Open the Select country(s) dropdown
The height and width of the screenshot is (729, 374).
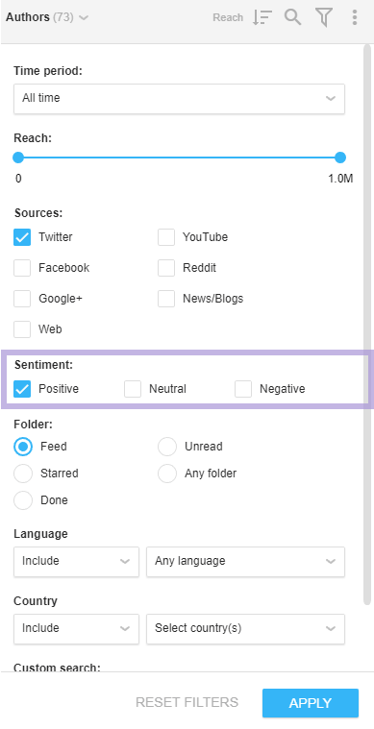pyautogui.click(x=245, y=628)
